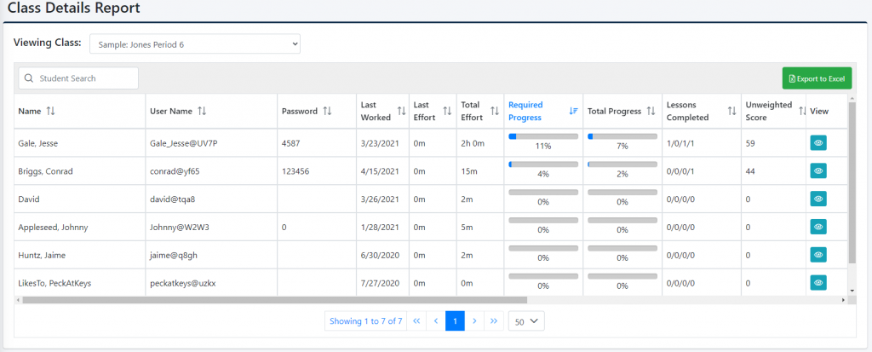Click unweighted score 44
Viewport: 872px width, 352px height.
point(750,171)
